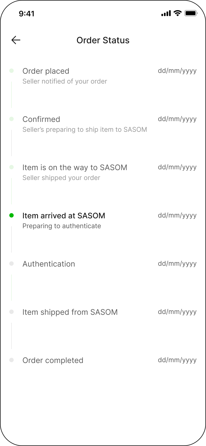Expand the Order placed status entry

46,71
